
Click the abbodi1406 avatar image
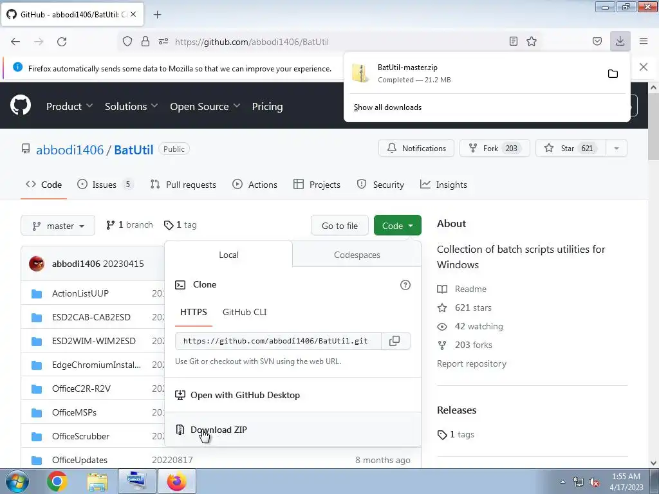[x=37, y=264]
